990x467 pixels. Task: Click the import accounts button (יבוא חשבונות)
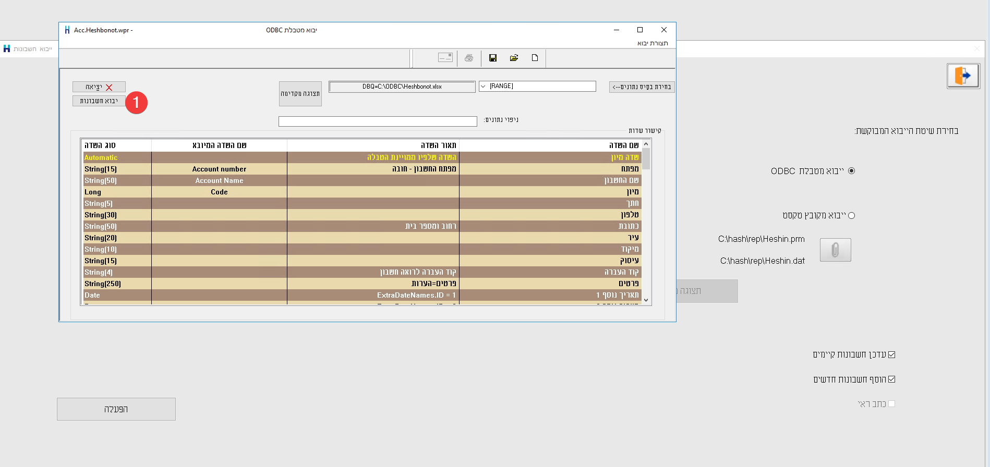point(99,101)
